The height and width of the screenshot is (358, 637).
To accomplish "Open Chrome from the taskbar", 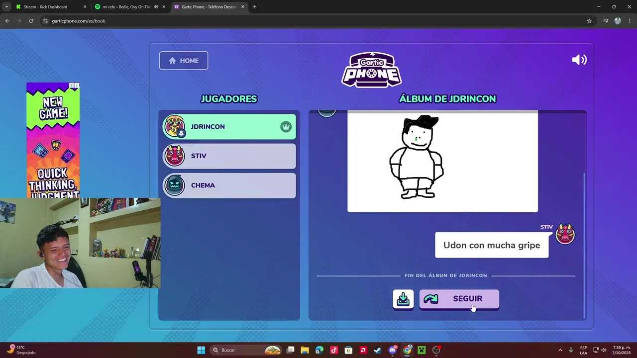I will coord(407,350).
